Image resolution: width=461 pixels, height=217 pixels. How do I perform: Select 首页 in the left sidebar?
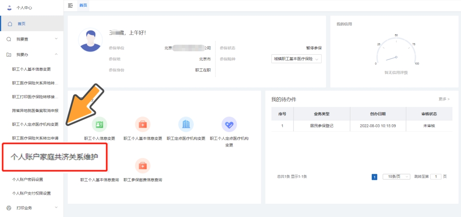pos(21,23)
